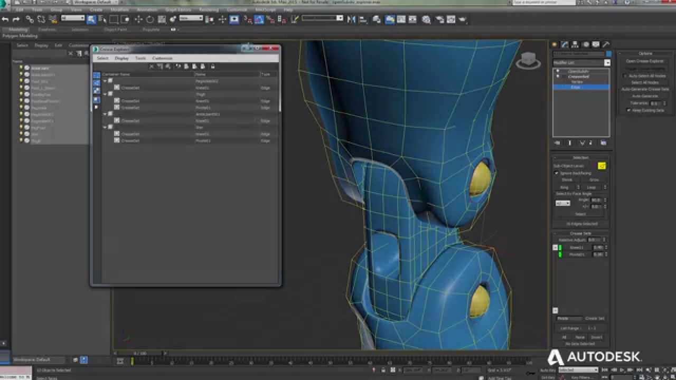Open Tools menu in Crease Explorer
The image size is (676, 380).
(140, 58)
